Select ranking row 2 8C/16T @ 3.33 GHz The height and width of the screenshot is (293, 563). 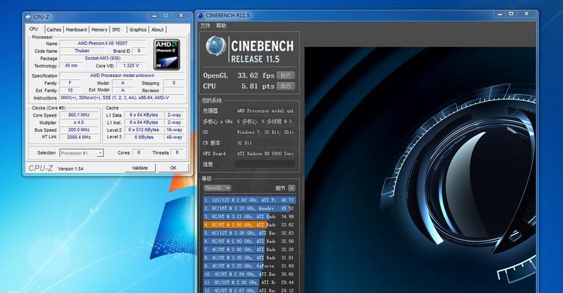[x=249, y=208]
